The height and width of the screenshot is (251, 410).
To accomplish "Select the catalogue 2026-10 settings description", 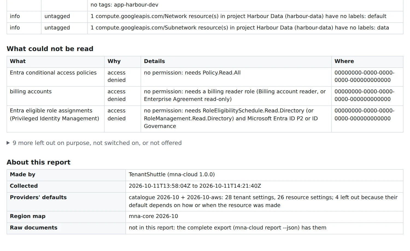I will [x=263, y=201].
